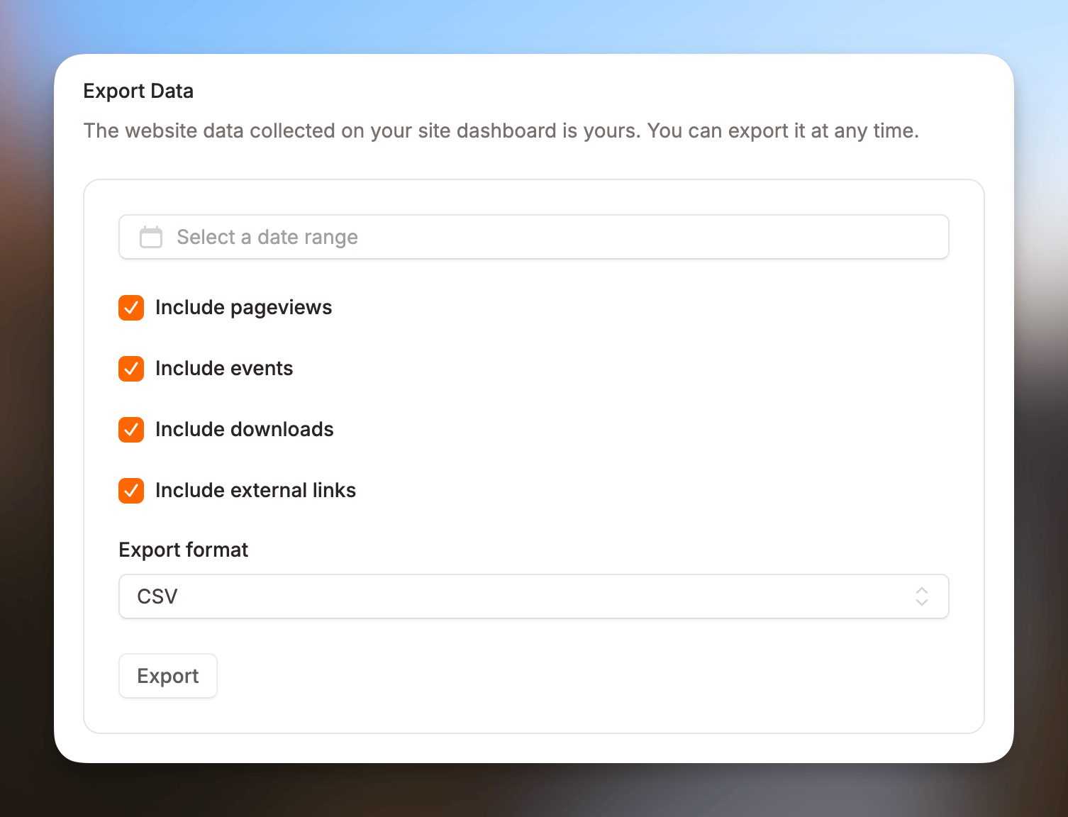Click the orange checkmark beside Include events
The width and height of the screenshot is (1068, 817).
[x=131, y=369]
